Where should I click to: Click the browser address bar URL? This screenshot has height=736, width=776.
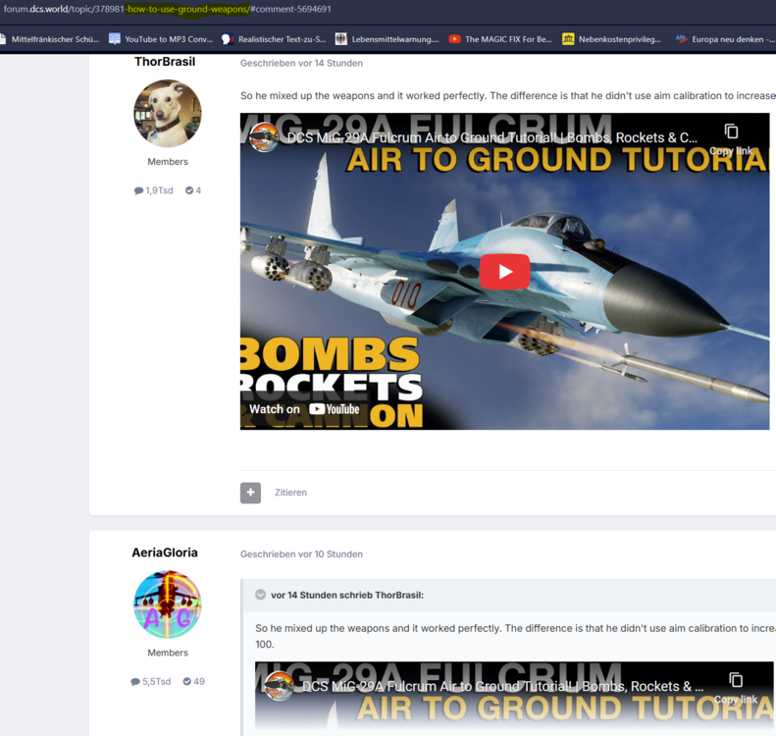(168, 9)
